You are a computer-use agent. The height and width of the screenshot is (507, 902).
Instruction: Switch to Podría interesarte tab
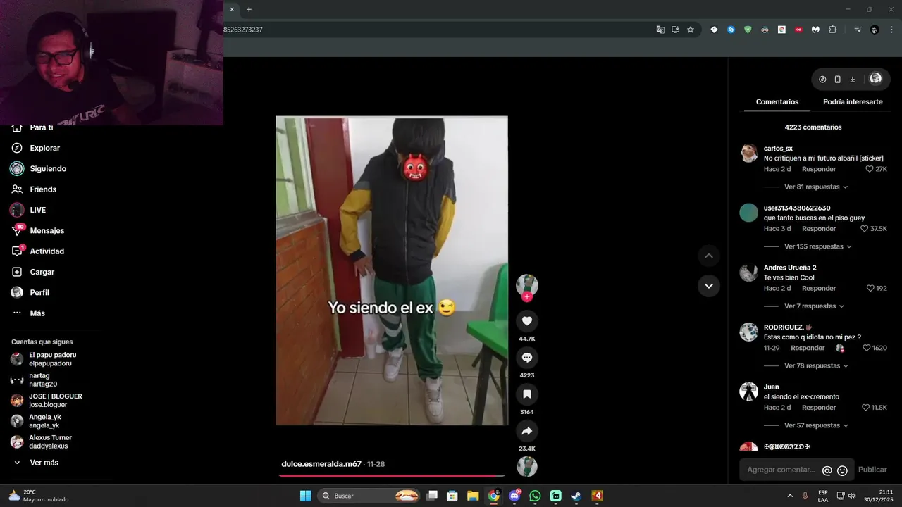[853, 102]
